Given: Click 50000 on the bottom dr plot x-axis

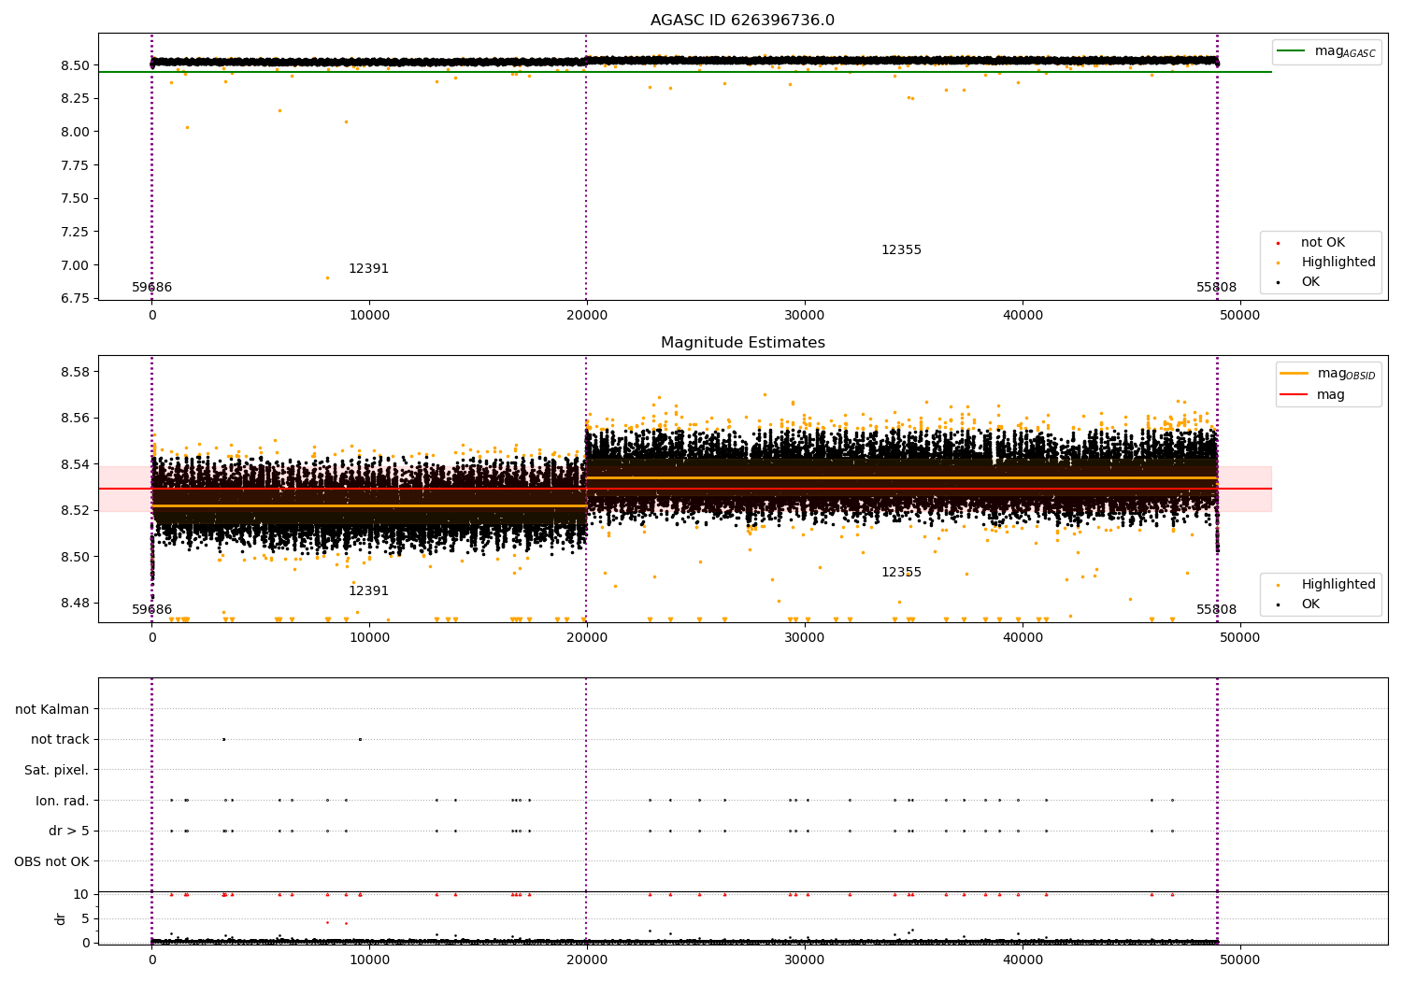Looking at the screenshot, I should pyautogui.click(x=1240, y=960).
